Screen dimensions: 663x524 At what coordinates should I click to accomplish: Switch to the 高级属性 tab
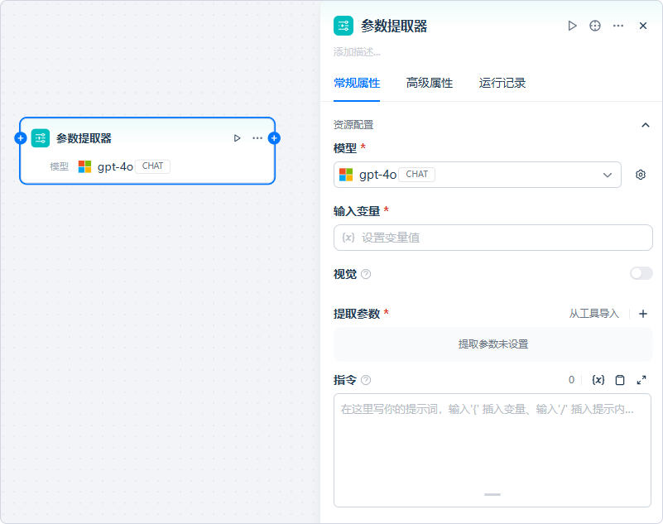[429, 83]
